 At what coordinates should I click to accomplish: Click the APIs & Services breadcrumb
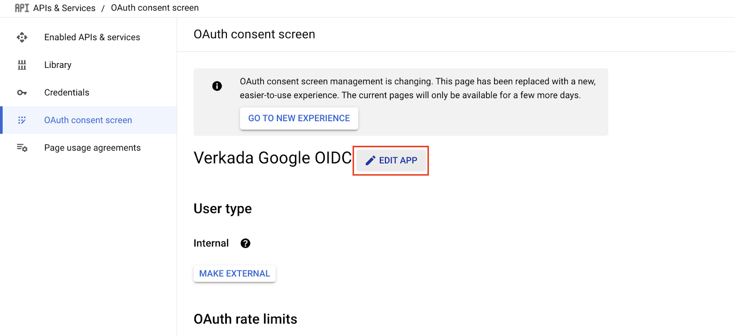(64, 8)
